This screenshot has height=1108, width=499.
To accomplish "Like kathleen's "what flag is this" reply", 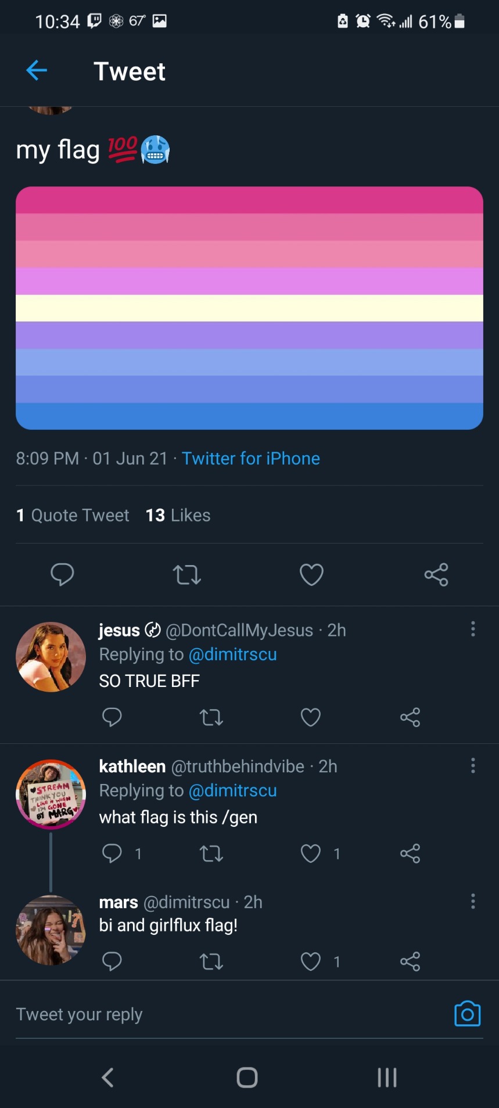I will coord(311,853).
